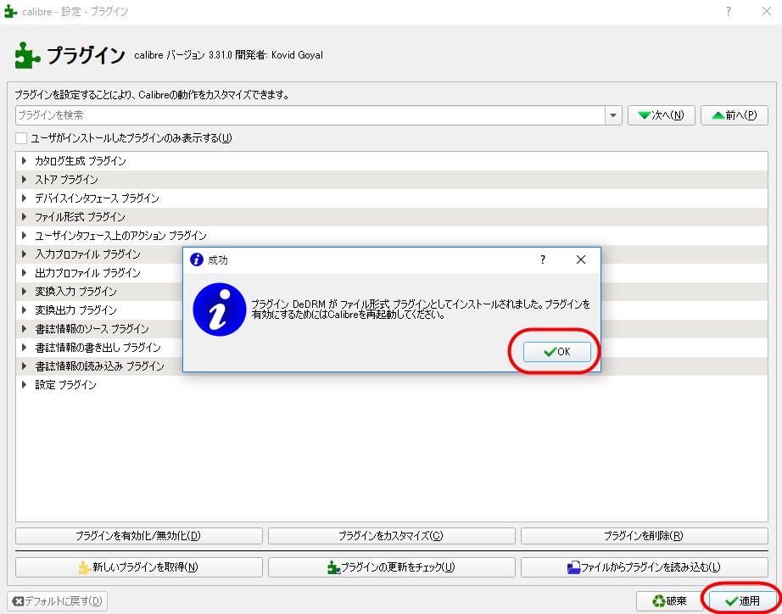
Task: Click the main window help question mark
Action: coord(729,11)
